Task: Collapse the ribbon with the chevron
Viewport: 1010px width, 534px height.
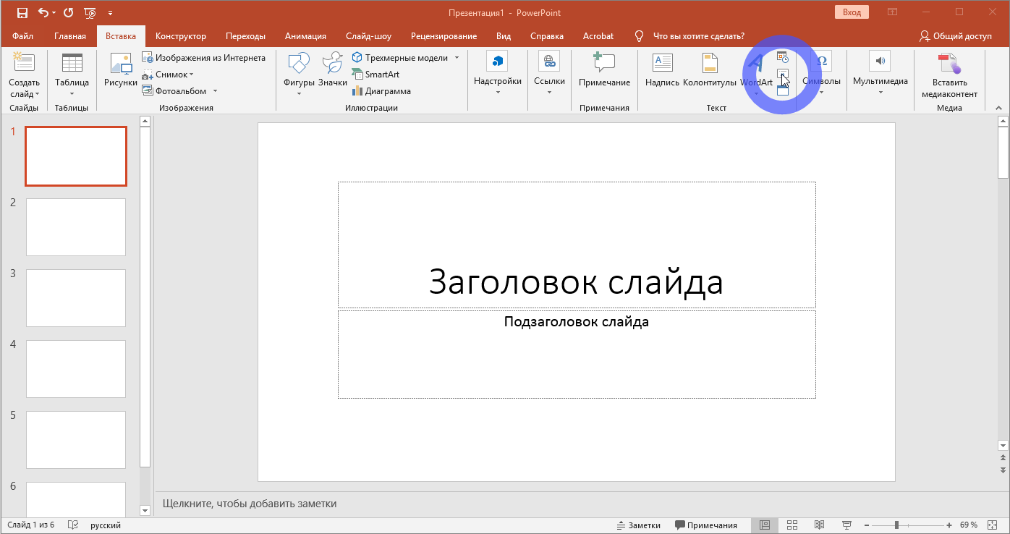Action: (x=998, y=107)
